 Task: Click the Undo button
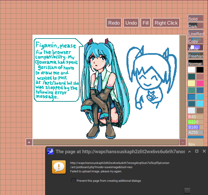pyautogui.click(x=131, y=23)
